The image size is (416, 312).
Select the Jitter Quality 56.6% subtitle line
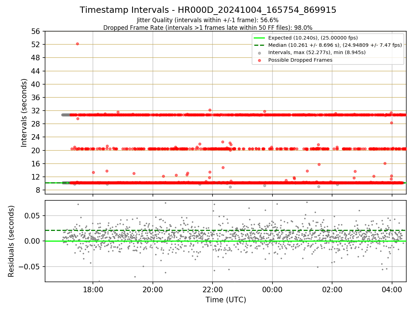(208, 20)
